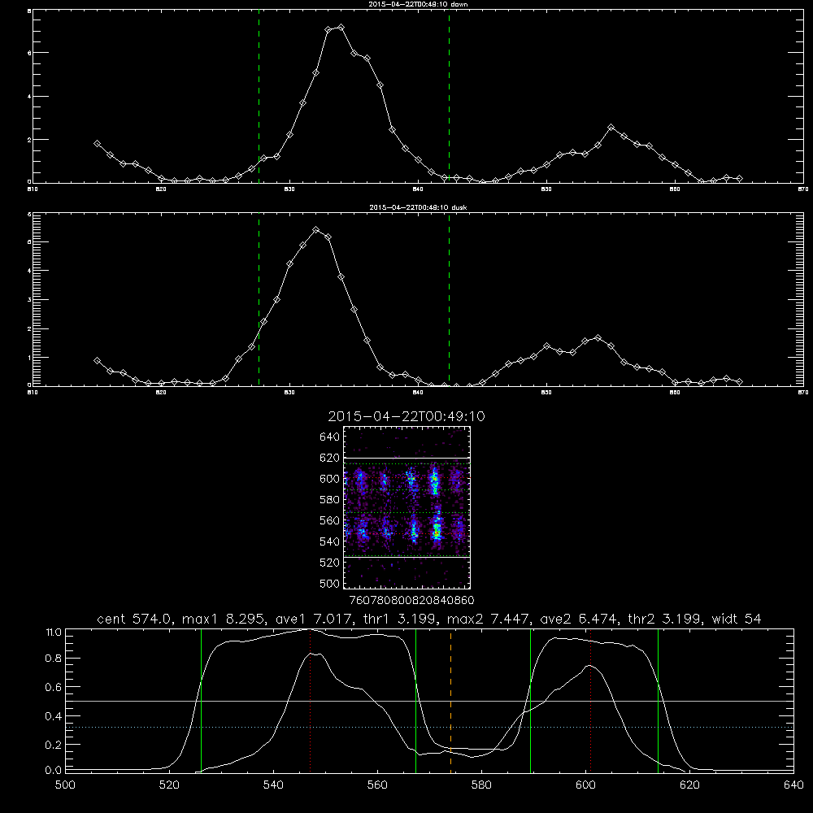813x813 pixels.
Task: Click the 580 label on the bottom profile x-axis
Action: click(x=481, y=785)
